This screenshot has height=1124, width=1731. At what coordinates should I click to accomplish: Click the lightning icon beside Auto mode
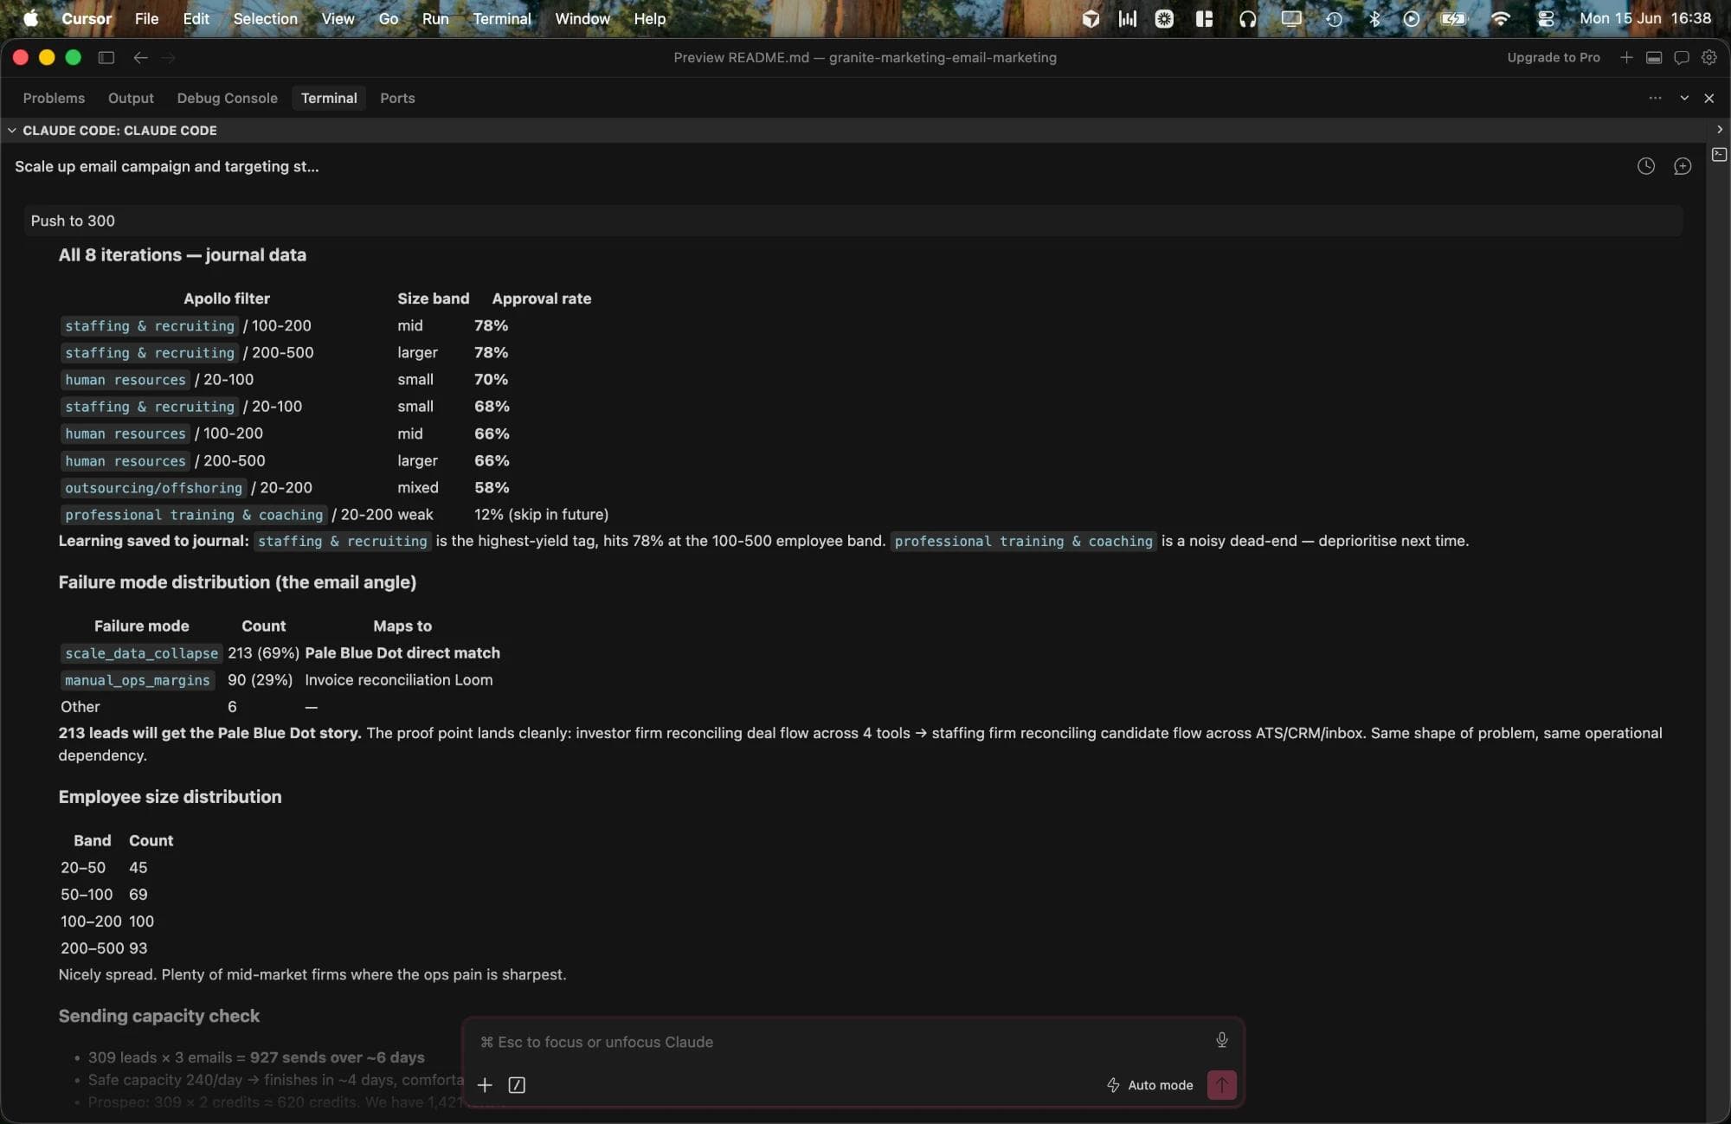[x=1113, y=1084]
